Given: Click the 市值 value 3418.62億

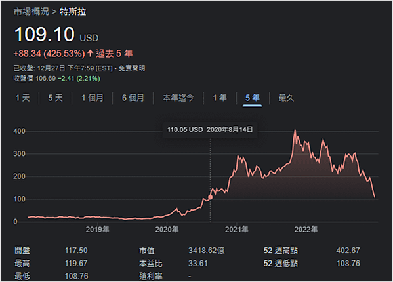Looking at the screenshot, I should point(207,251).
